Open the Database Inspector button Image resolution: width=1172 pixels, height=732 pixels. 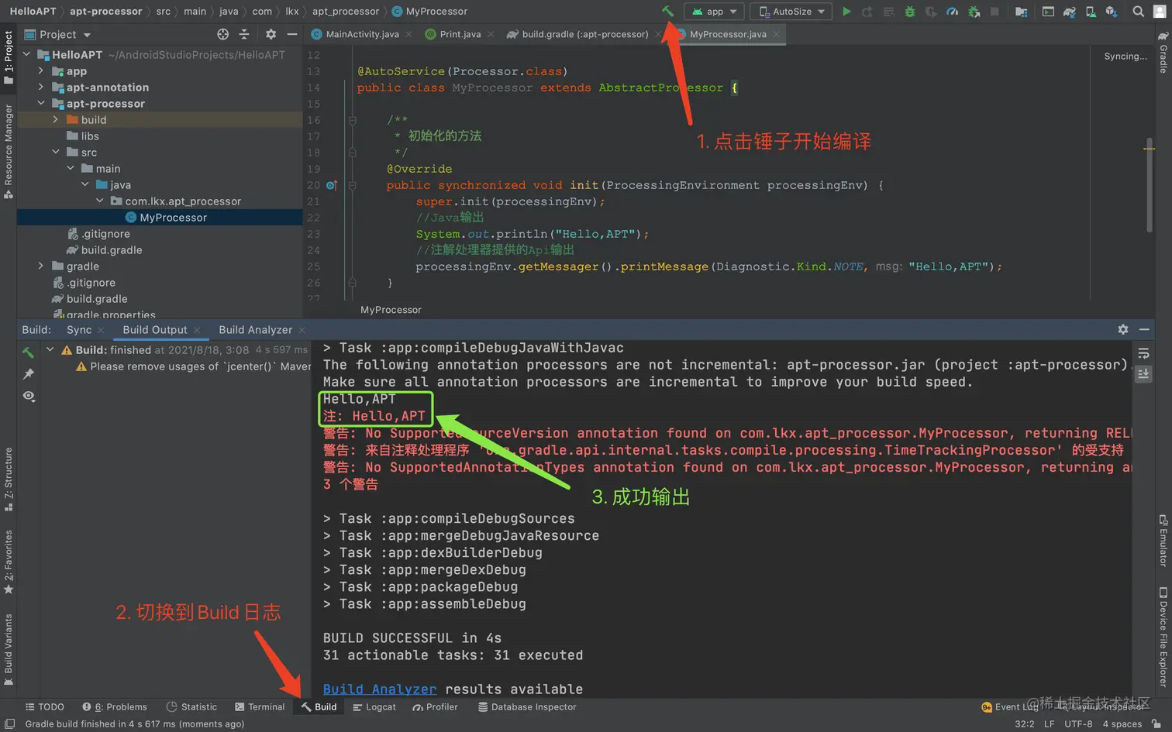coord(527,706)
